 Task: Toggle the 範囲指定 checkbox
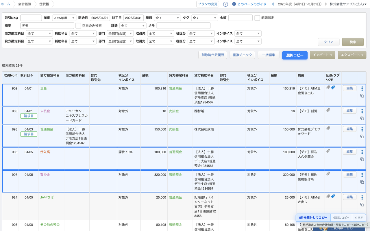257,18
